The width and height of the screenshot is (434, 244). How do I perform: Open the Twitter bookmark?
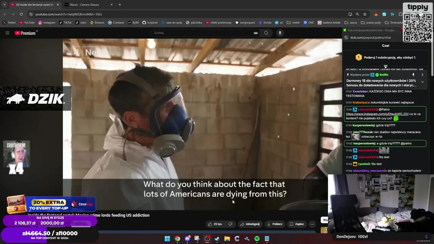click(x=9, y=23)
